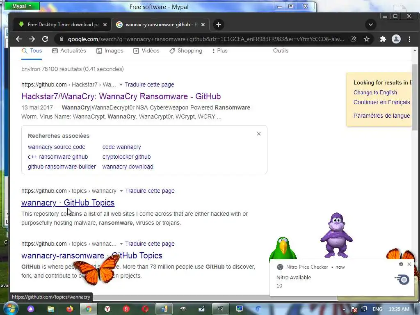Click scrollbar up arrow at top

415,50
